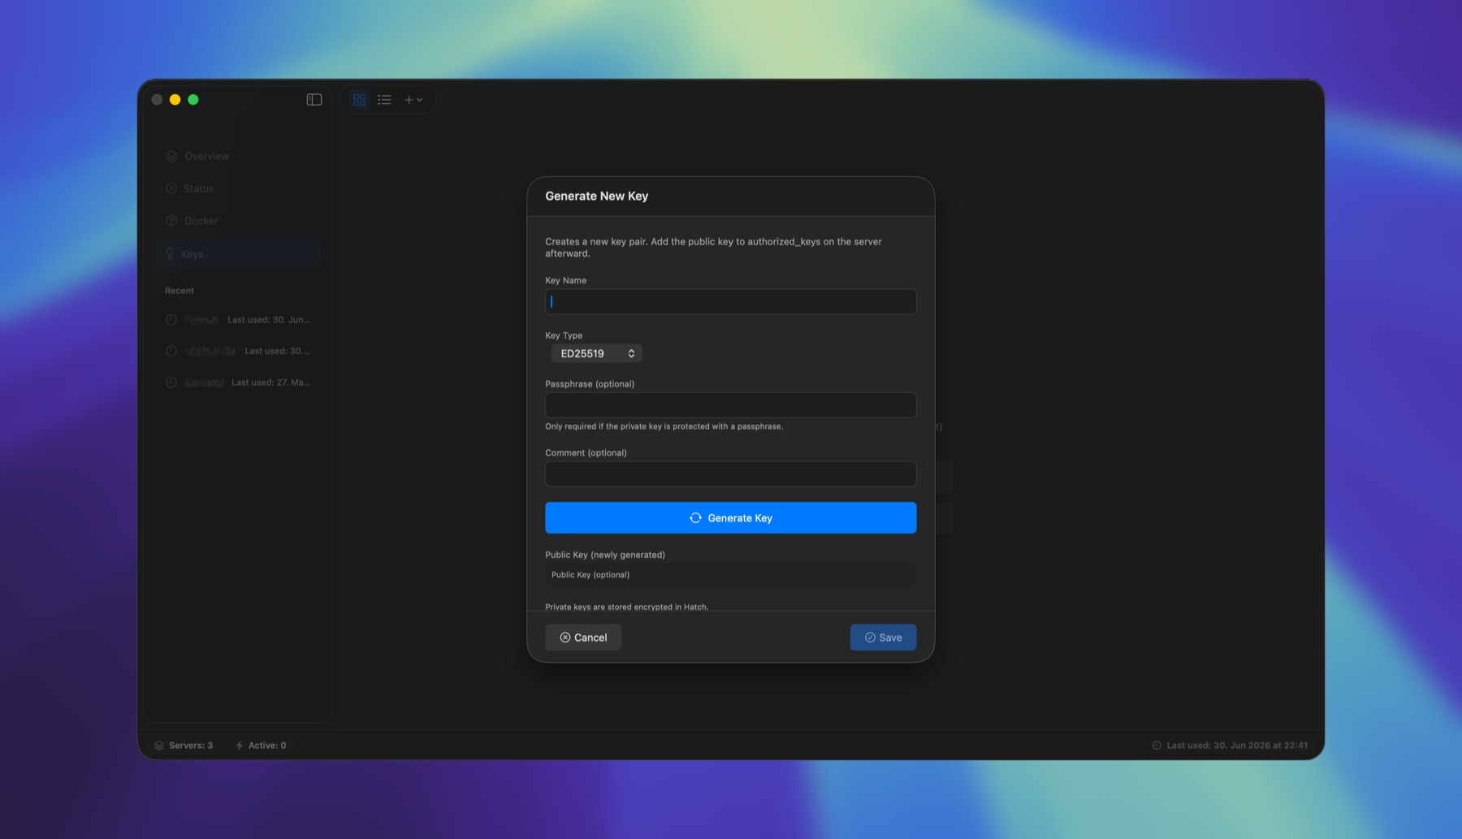The image size is (1462, 839).
Task: Open the Key Type ED25519 dropdown
Action: pos(597,353)
